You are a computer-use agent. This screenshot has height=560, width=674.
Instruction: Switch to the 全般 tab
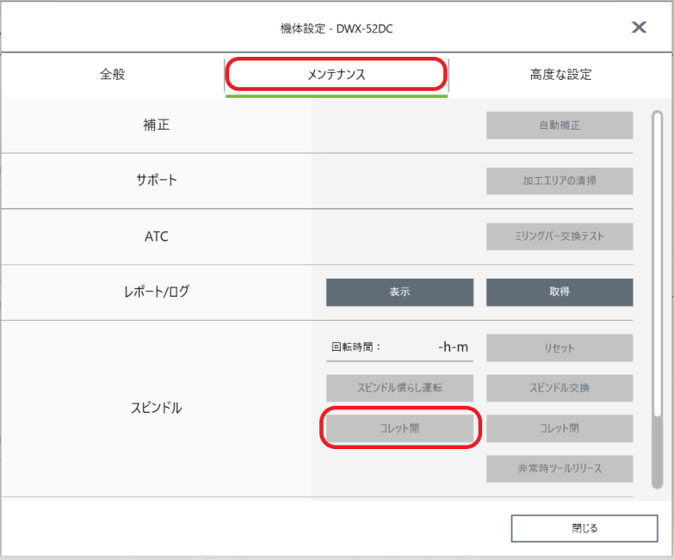click(x=113, y=74)
